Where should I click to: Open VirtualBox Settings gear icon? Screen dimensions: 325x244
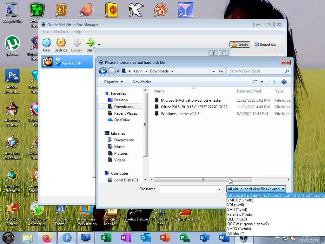(61, 43)
